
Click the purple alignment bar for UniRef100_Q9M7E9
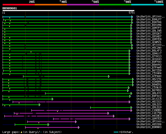point(91,119)
